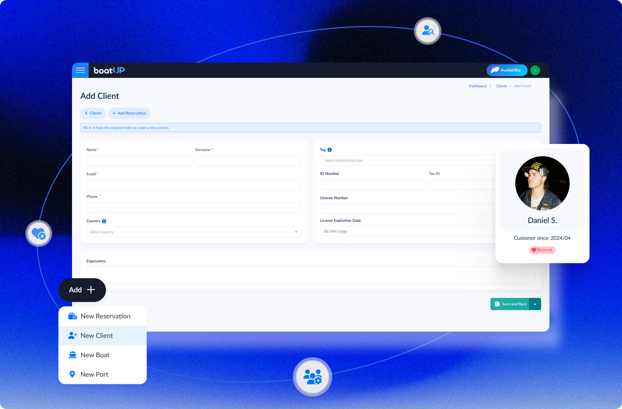Click the boatUP logo
This screenshot has width=622, height=409.
pos(109,70)
